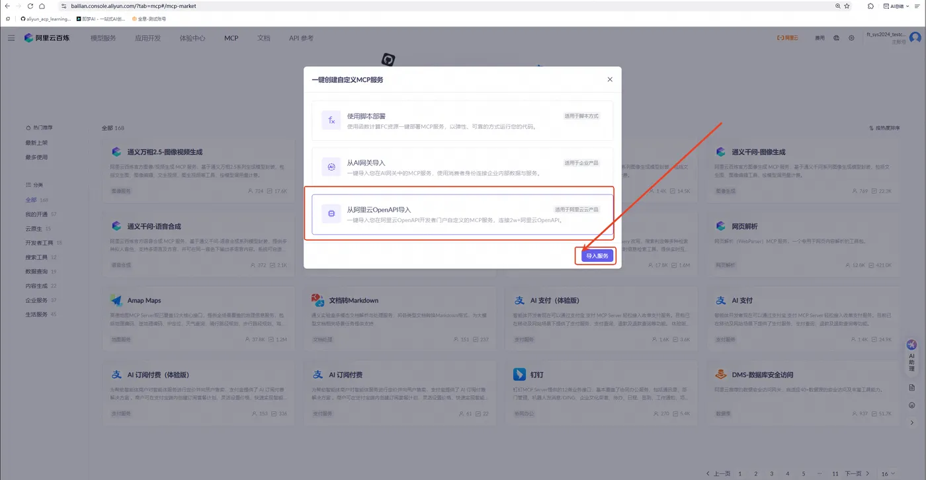Go to page 2 in pagination
This screenshot has height=480, width=926.
755,474
